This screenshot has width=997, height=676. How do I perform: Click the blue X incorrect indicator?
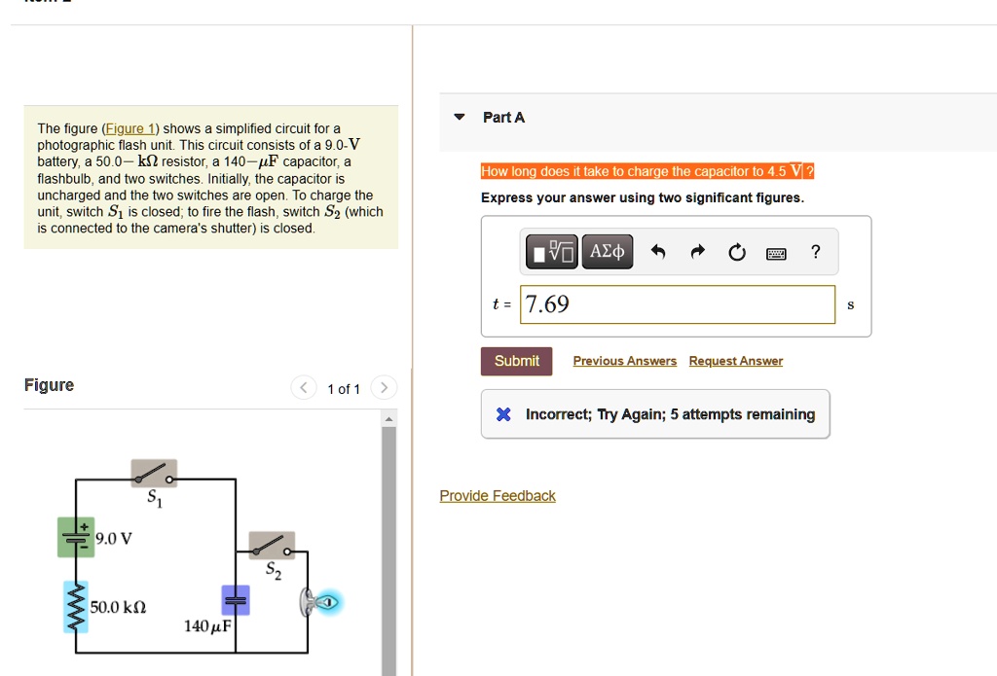point(501,413)
